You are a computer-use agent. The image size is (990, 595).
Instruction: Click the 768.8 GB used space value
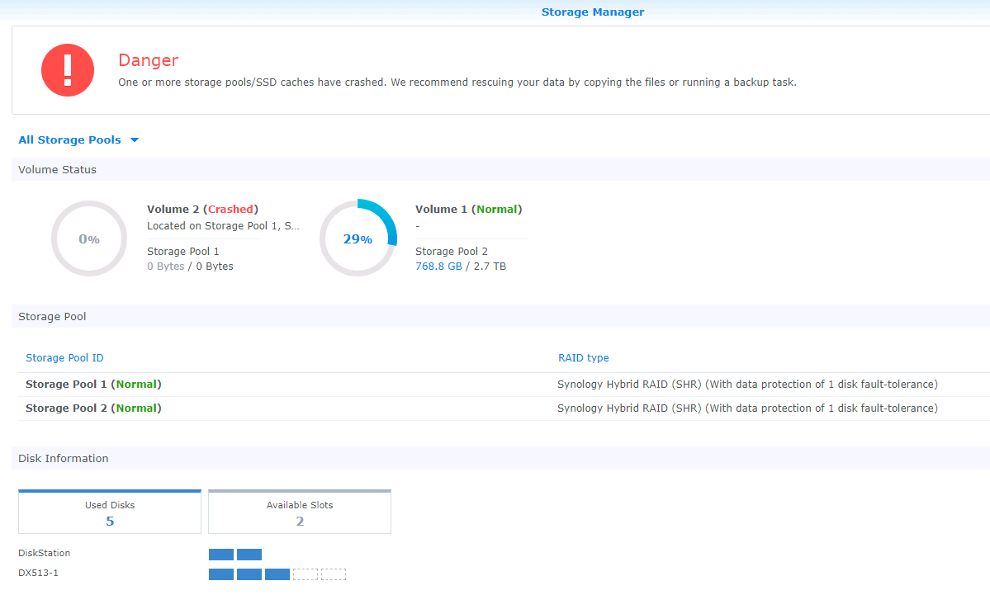(x=438, y=267)
